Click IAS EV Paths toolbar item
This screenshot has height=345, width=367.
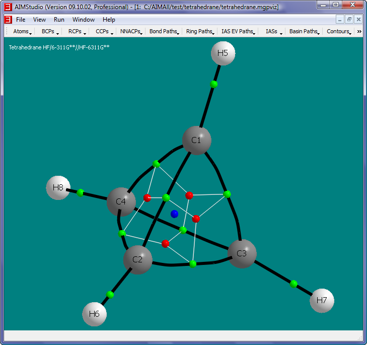pyautogui.click(x=238, y=31)
